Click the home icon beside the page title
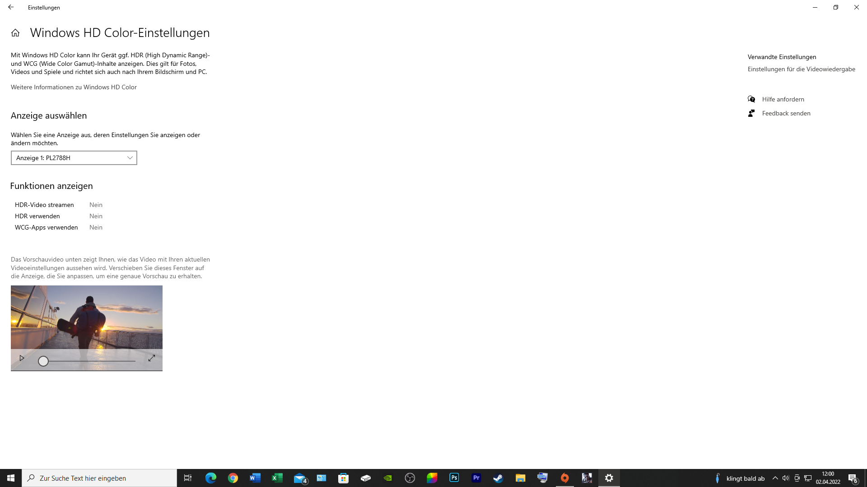The width and height of the screenshot is (867, 487). pyautogui.click(x=15, y=33)
